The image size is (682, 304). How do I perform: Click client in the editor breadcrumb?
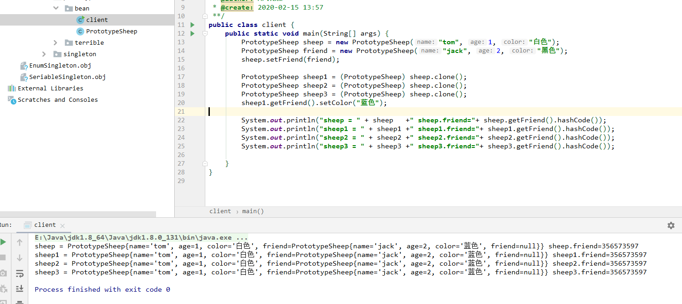coord(220,211)
